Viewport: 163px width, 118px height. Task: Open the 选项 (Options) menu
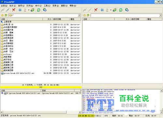pos(21,6)
